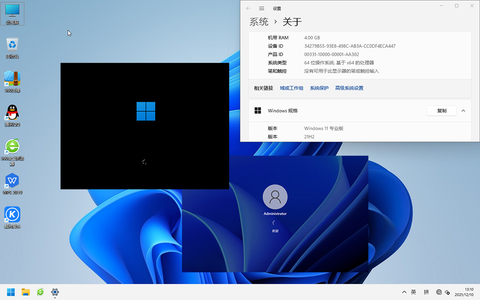Toggle the 拼 input method indicator
The height and width of the screenshot is (300, 480).
[426, 292]
